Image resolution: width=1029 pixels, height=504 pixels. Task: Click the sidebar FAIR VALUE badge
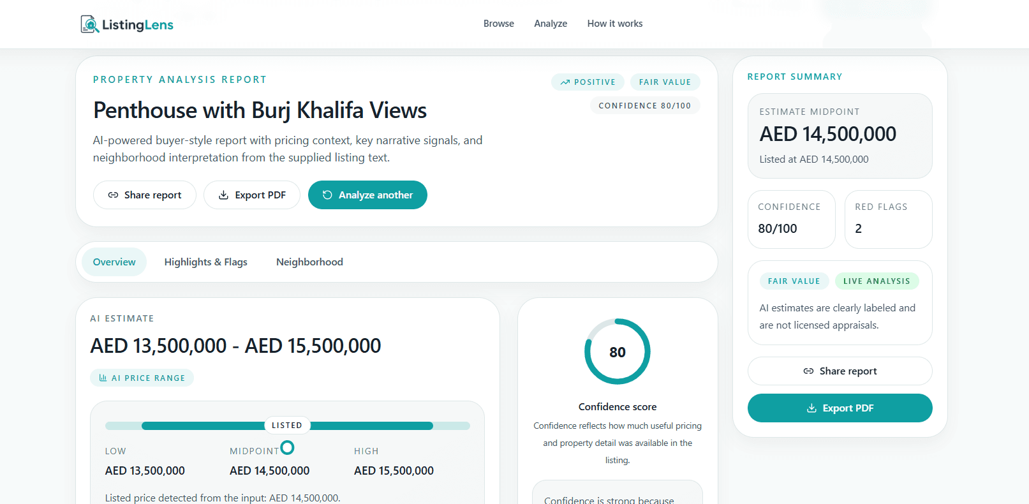coord(794,281)
